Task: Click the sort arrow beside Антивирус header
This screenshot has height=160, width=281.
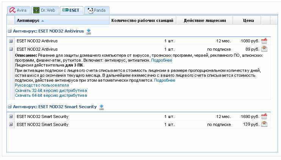Action: [x=42, y=21]
